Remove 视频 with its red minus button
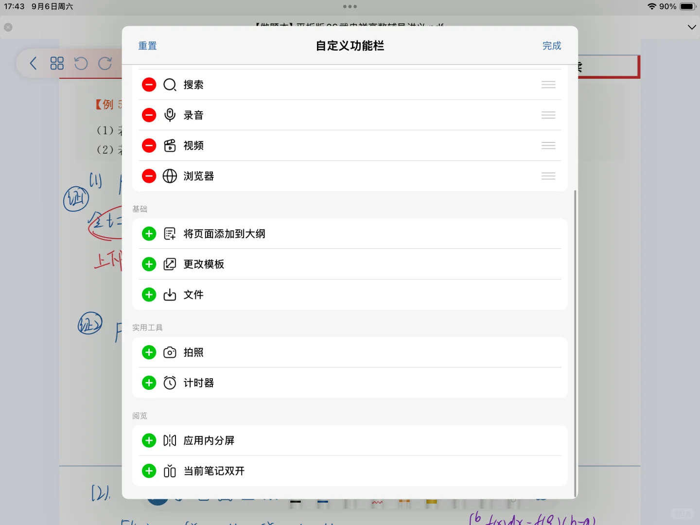Image resolution: width=700 pixels, height=525 pixels. point(149,145)
